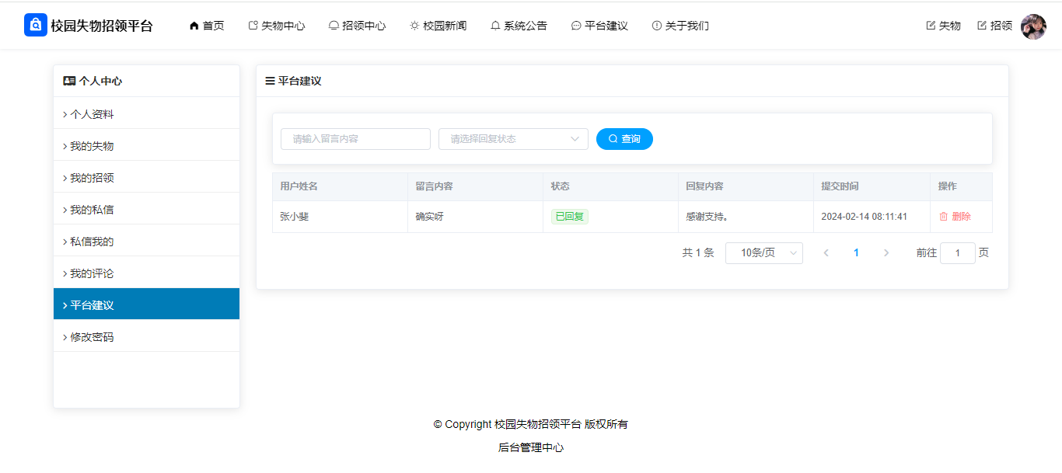Click the 共 1 条 total count text
Screen dimensions: 1062x473
point(698,253)
